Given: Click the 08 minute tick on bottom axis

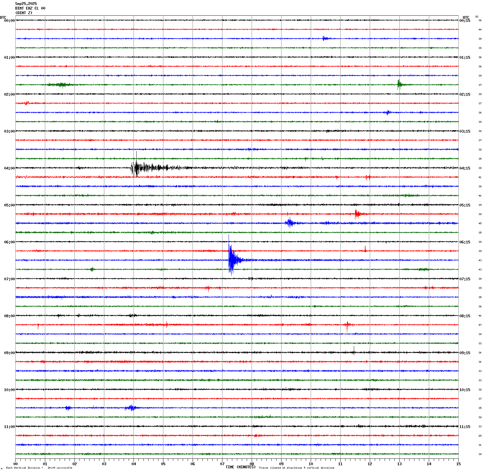Looking at the screenshot, I should click(x=252, y=464).
